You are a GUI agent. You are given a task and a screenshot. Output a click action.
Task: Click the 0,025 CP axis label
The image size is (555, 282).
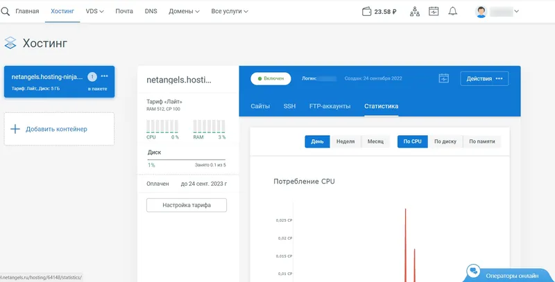pos(284,220)
